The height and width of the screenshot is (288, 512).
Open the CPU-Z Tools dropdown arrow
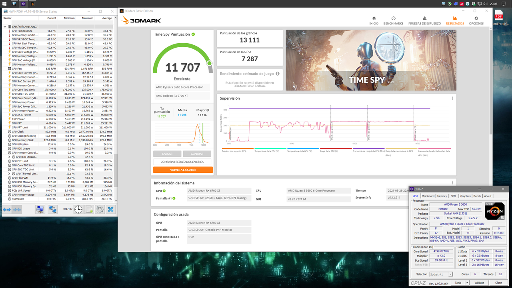(467, 283)
